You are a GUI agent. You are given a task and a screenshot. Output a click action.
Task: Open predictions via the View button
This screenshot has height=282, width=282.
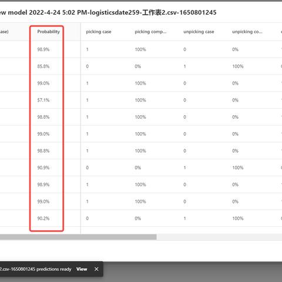(82, 269)
